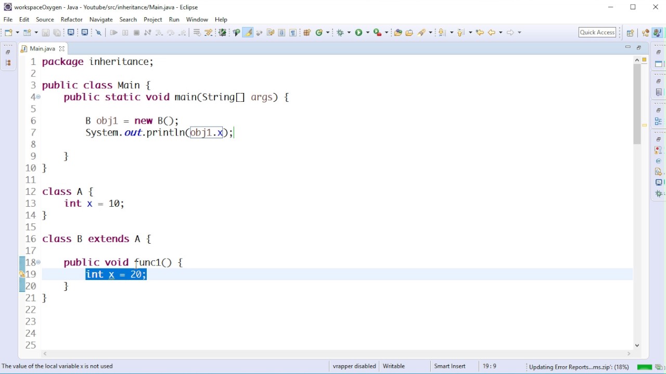Collapse main method at line 4
The width and height of the screenshot is (666, 374).
pos(39,97)
